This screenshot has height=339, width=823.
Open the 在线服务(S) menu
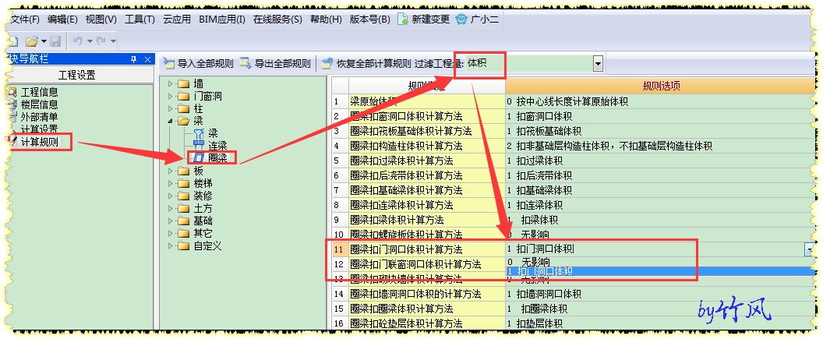277,19
